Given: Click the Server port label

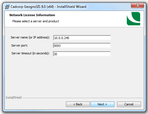Looking at the screenshot, I should (20, 45).
